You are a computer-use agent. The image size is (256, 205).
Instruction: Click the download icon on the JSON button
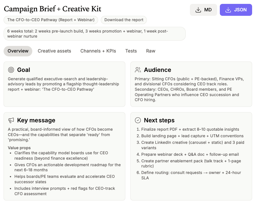(x=228, y=10)
